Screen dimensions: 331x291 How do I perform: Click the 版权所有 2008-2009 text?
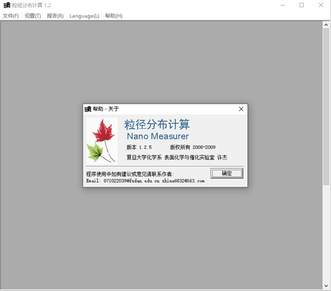[x=193, y=147]
